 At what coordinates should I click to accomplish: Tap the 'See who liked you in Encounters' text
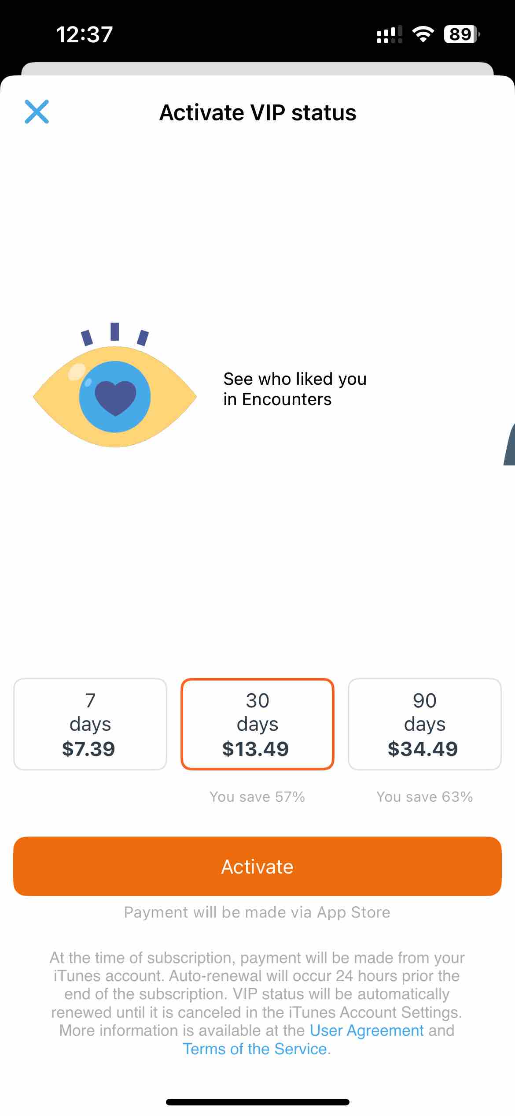click(295, 389)
